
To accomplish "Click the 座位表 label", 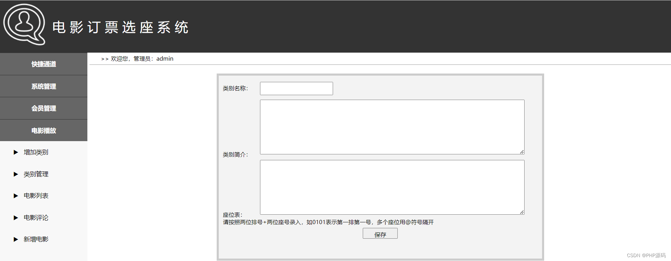I will coord(233,215).
